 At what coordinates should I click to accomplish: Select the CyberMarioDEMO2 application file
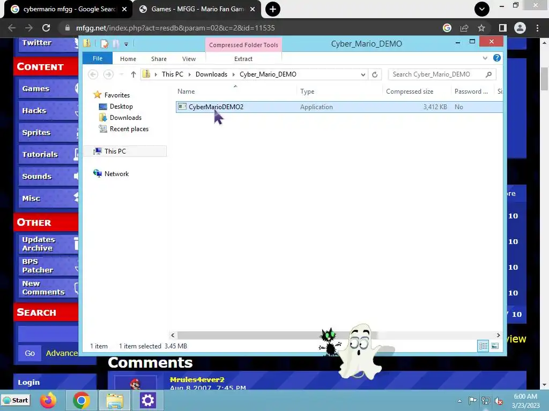click(216, 107)
